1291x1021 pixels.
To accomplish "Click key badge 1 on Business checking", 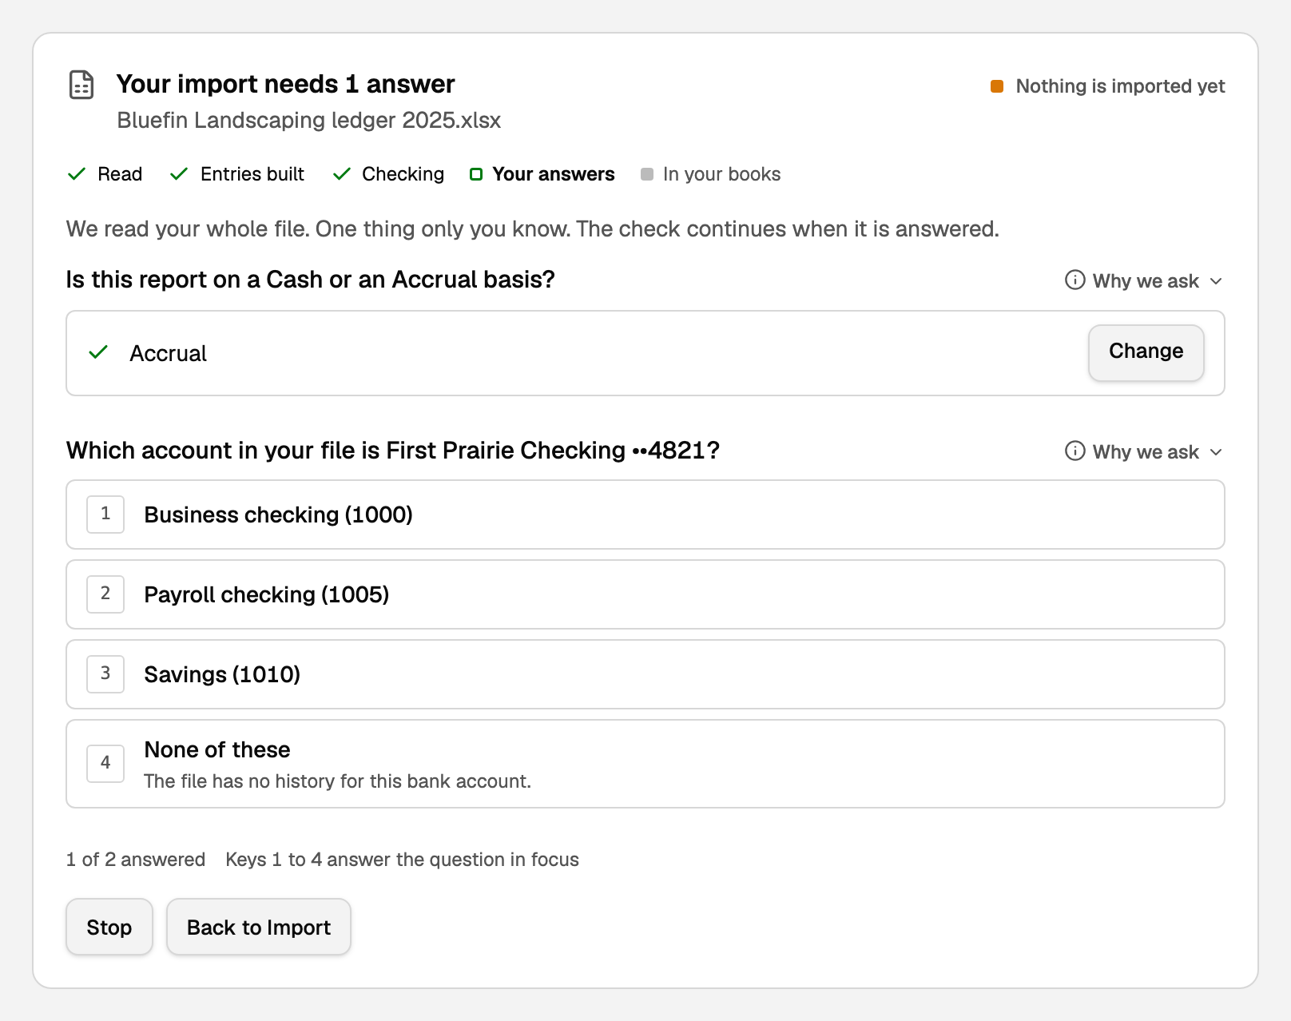I will [105, 514].
